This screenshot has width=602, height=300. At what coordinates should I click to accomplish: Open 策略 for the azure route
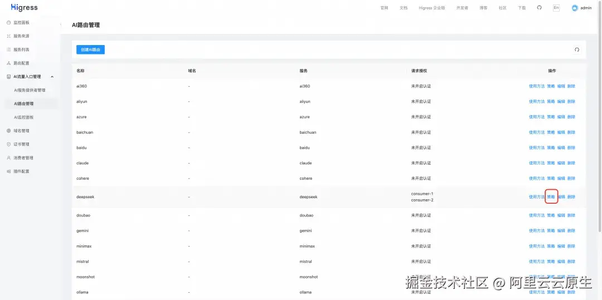551,117
